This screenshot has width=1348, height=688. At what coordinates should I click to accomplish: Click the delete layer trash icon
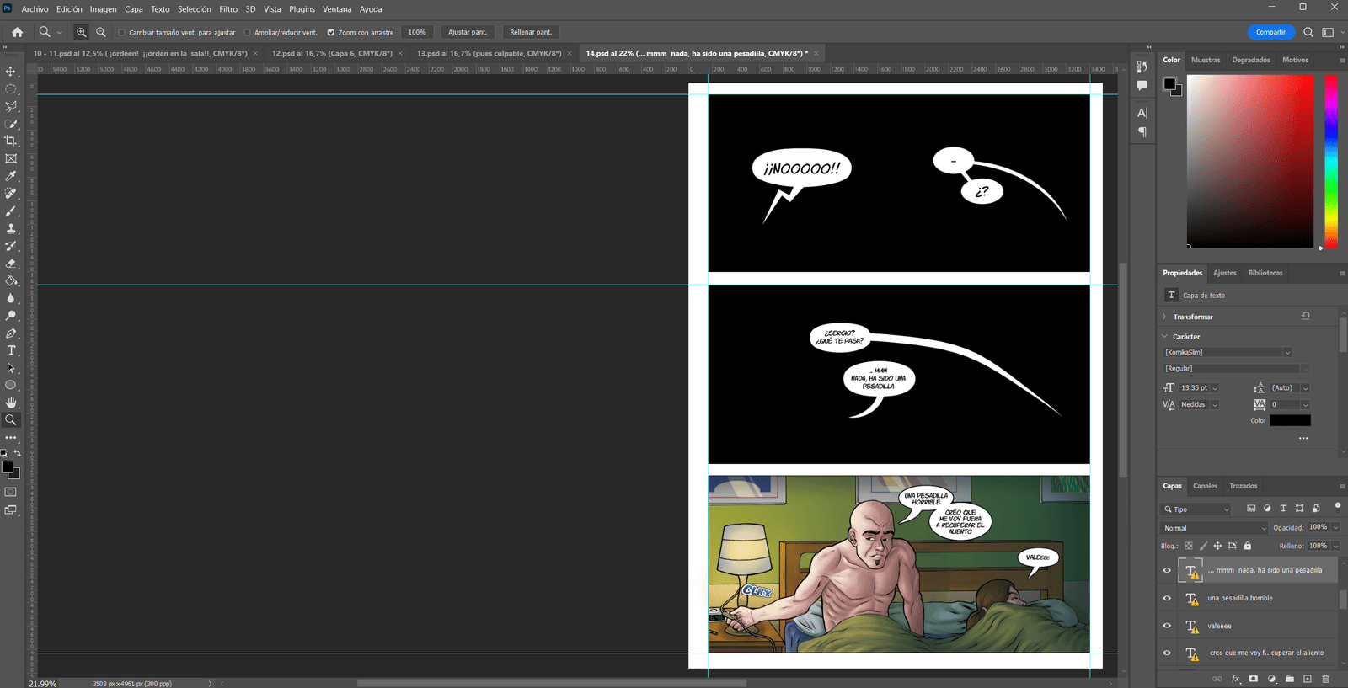1325,679
